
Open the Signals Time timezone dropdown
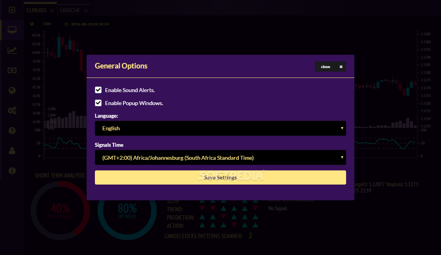pos(220,157)
